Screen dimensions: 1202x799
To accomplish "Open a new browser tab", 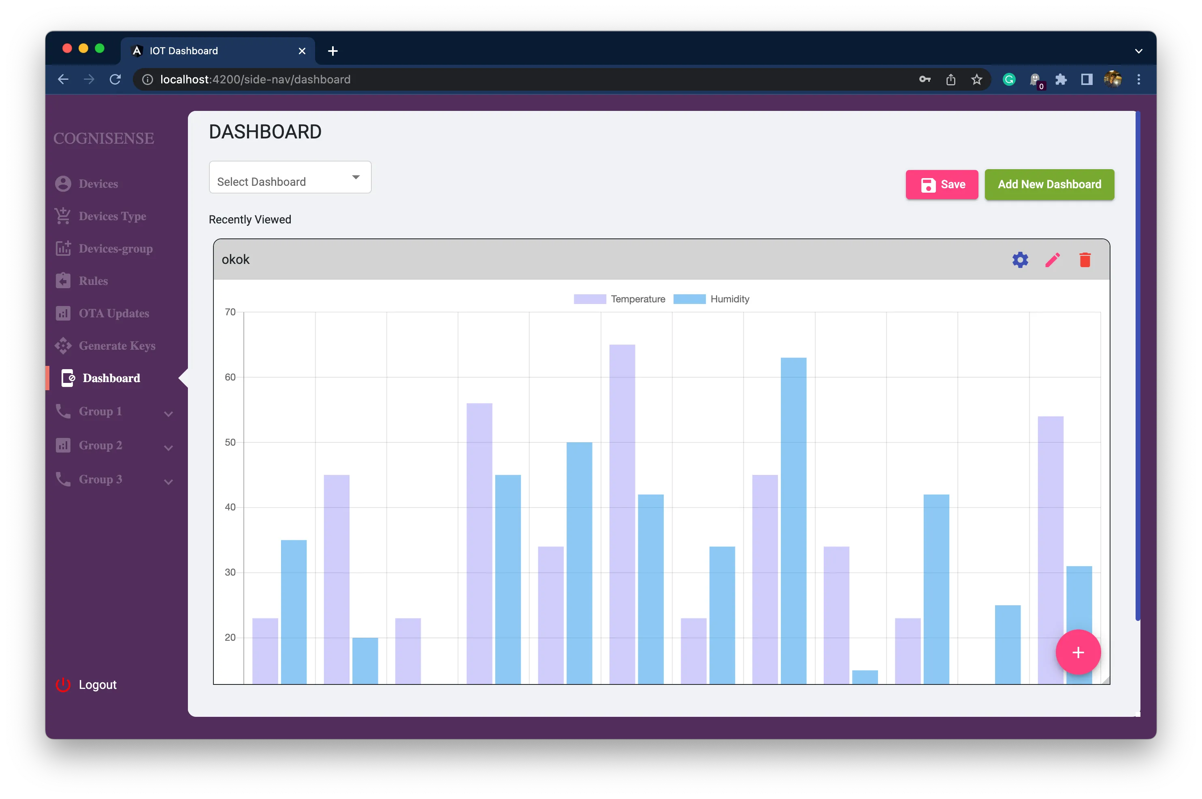I will (x=332, y=51).
